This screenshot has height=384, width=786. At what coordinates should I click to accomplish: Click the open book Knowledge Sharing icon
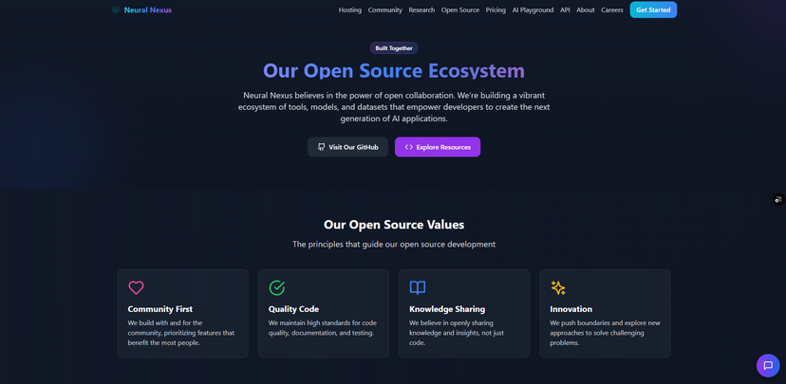pyautogui.click(x=418, y=287)
